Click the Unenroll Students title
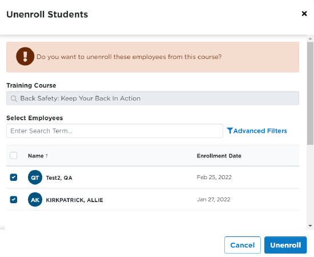Screen dimensions: 314x257 [x=47, y=14]
